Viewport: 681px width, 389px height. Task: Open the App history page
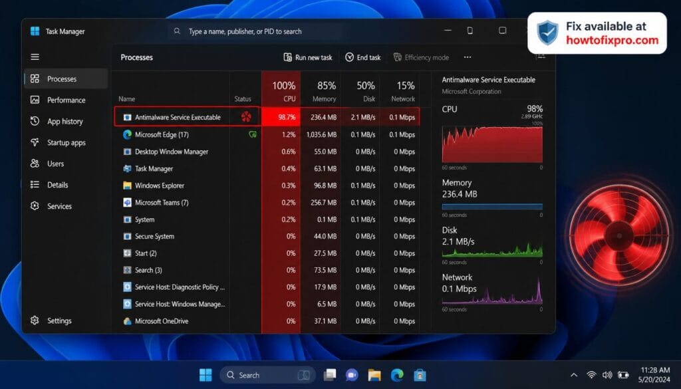click(66, 121)
